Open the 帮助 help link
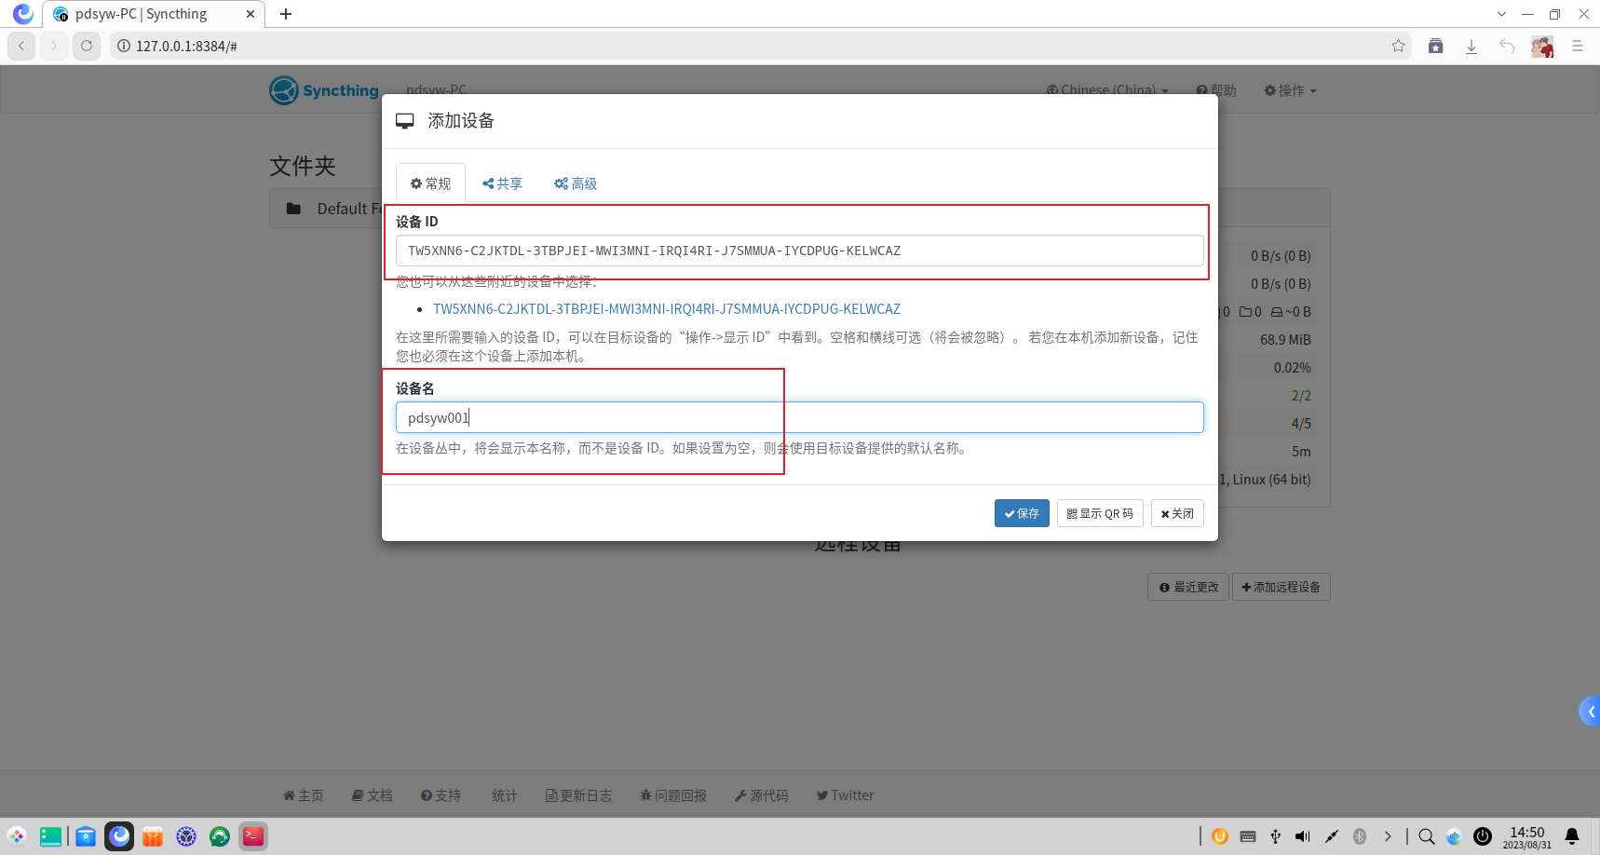This screenshot has height=855, width=1600. click(x=1216, y=90)
